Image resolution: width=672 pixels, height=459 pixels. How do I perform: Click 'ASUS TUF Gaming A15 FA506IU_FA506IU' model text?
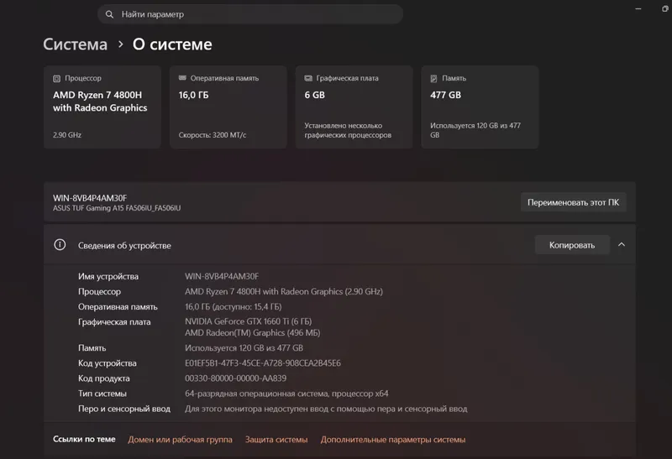click(117, 208)
